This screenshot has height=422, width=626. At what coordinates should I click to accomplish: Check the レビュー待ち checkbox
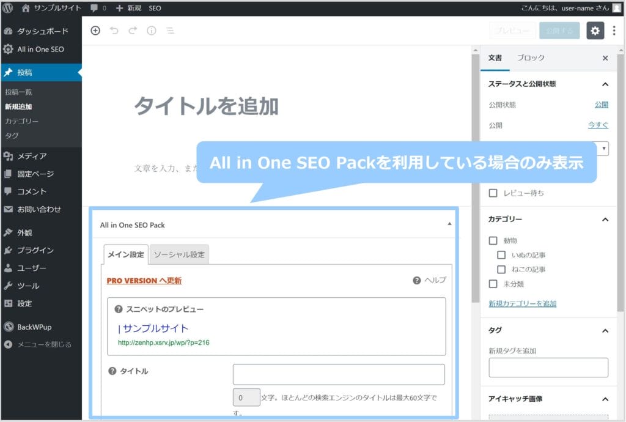493,193
